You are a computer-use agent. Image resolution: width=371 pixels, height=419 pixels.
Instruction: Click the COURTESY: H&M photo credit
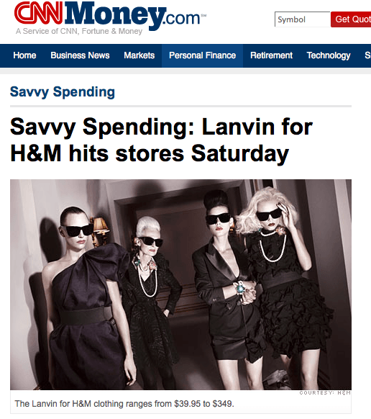(325, 392)
